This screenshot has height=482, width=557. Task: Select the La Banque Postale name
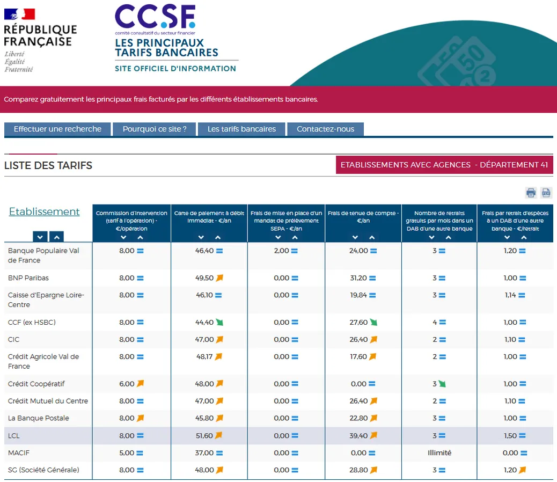(38, 418)
